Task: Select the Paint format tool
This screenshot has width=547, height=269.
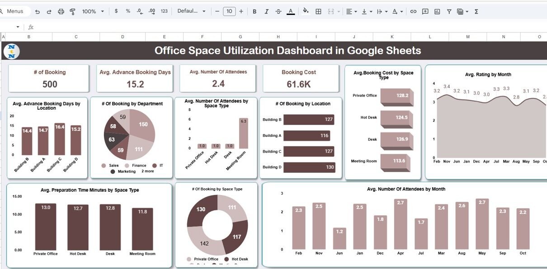Action: [x=73, y=11]
